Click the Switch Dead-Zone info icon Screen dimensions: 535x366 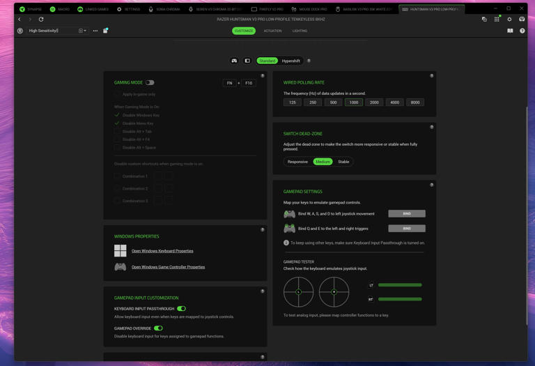click(432, 127)
